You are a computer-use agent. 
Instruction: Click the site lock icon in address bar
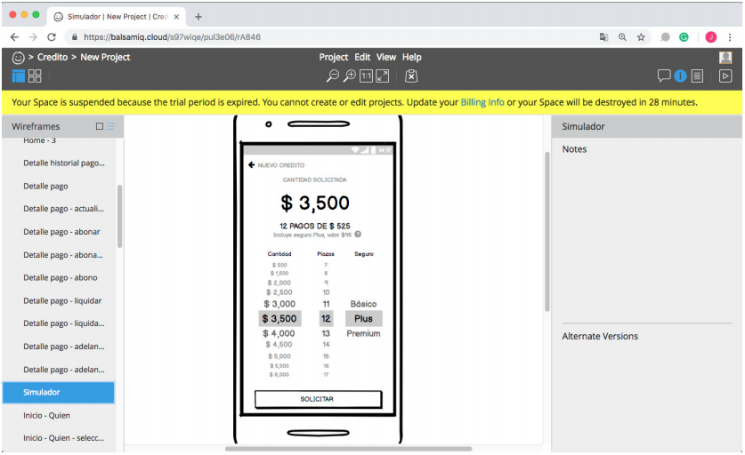click(x=74, y=37)
